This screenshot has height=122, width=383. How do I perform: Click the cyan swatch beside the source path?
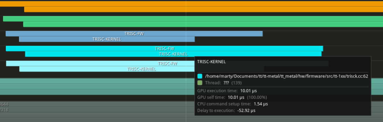(200, 76)
